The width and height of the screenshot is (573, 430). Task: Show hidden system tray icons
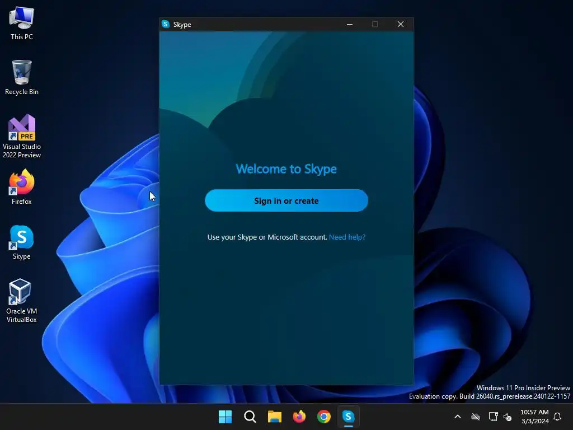[x=458, y=417]
